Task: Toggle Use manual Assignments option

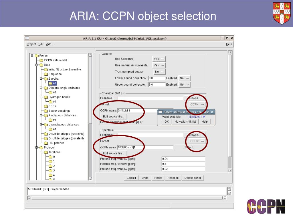Action: [159, 65]
